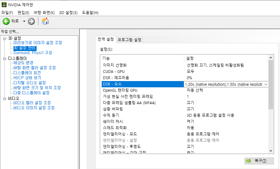Open HDCP 상태 보기 link
Screen dimensions: 280x169
(x=27, y=78)
